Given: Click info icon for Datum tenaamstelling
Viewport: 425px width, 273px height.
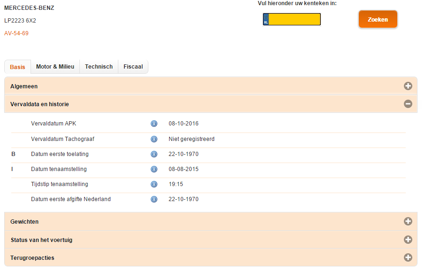Looking at the screenshot, I should coord(154,169).
